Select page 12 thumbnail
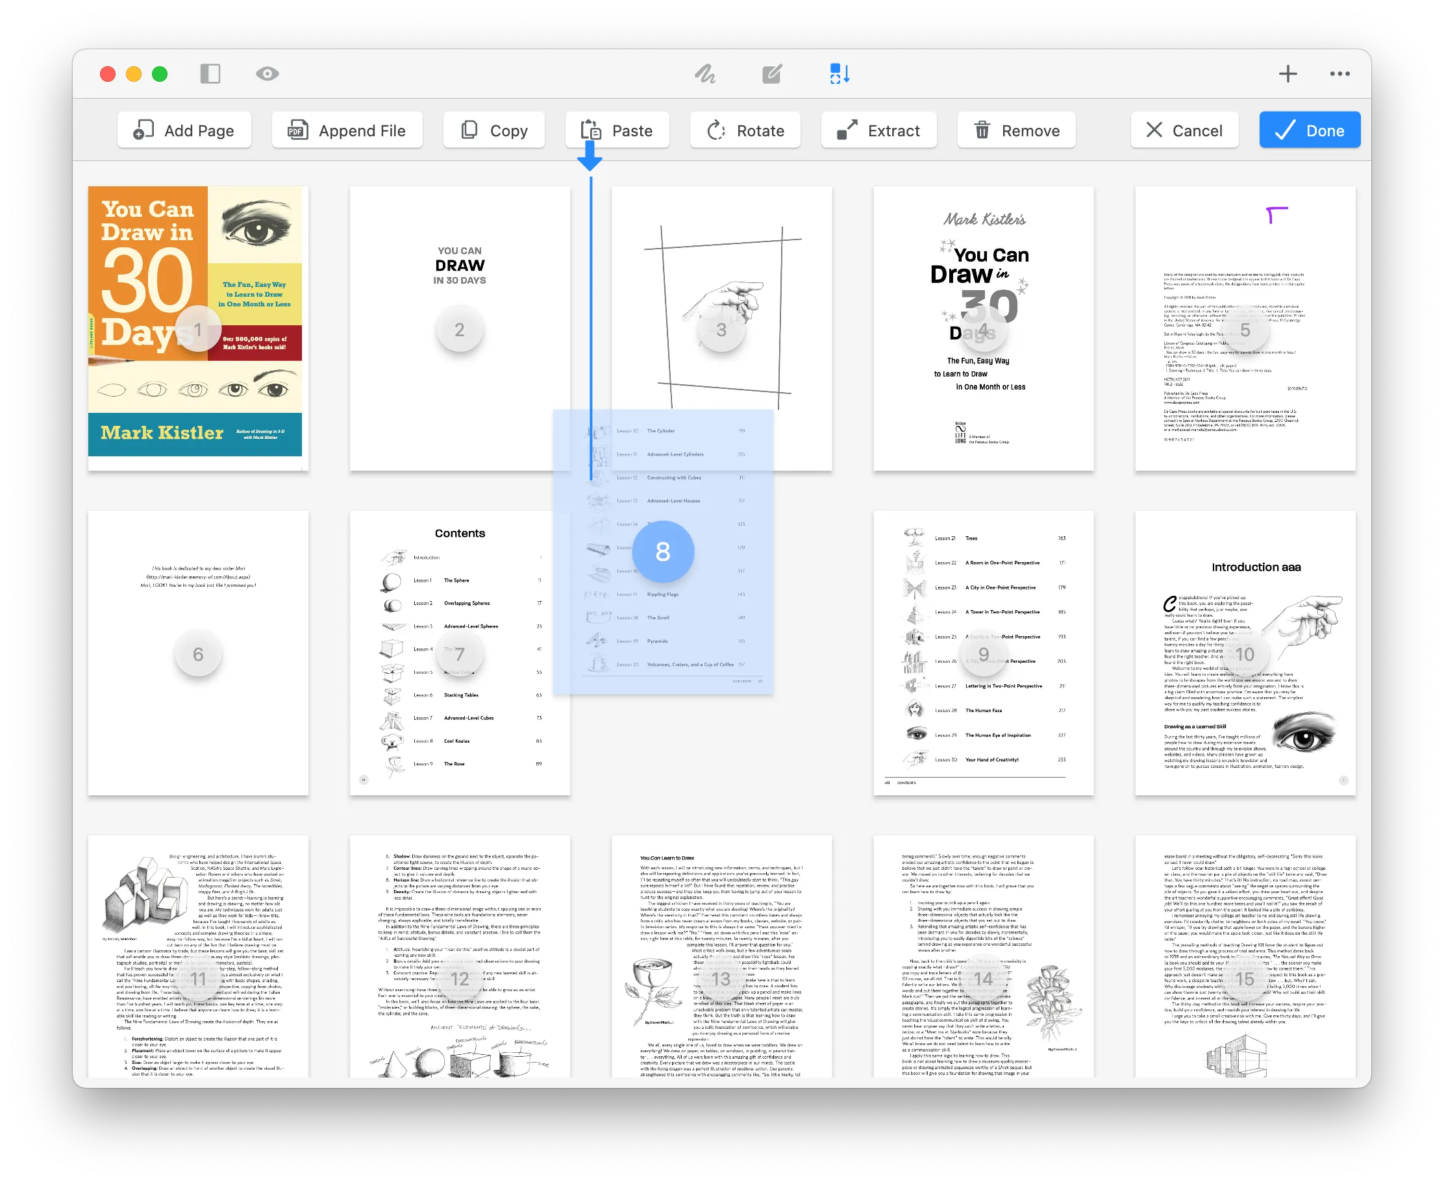Image resolution: width=1444 pixels, height=1184 pixels. (460, 957)
